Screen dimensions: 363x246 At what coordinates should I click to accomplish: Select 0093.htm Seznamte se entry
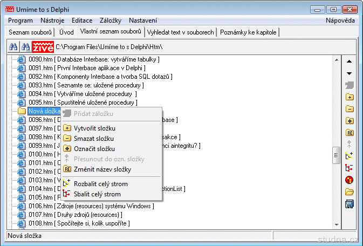coord(86,85)
